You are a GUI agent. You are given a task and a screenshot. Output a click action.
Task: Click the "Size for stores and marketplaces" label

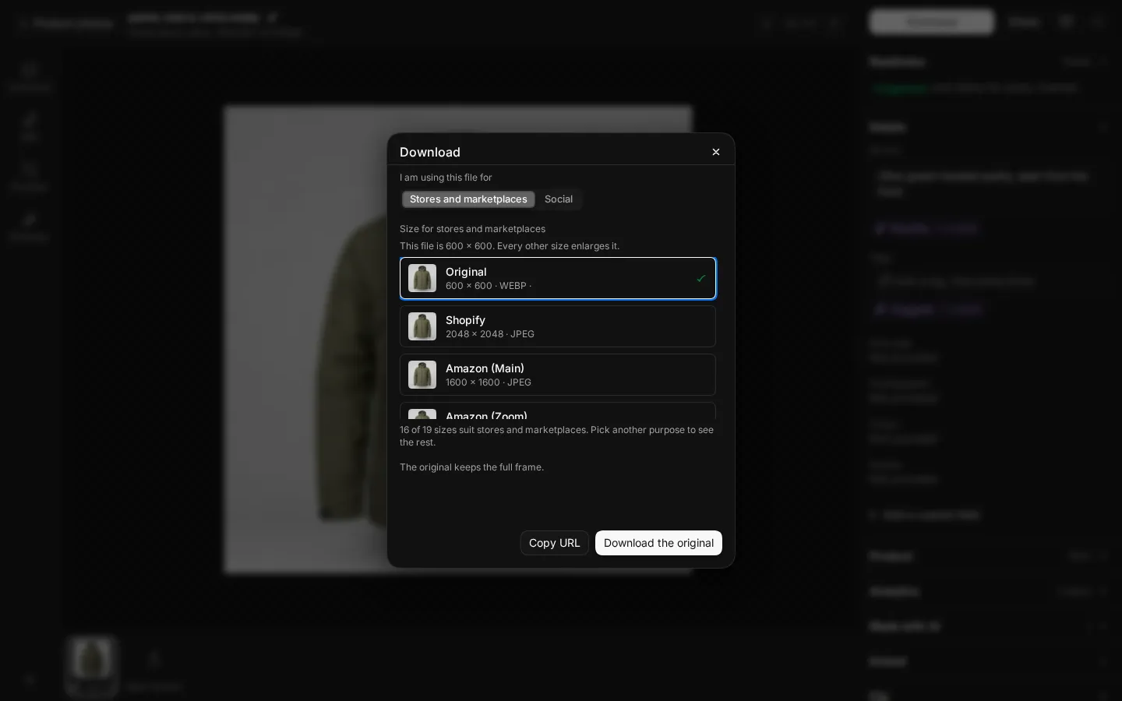tap(472, 229)
